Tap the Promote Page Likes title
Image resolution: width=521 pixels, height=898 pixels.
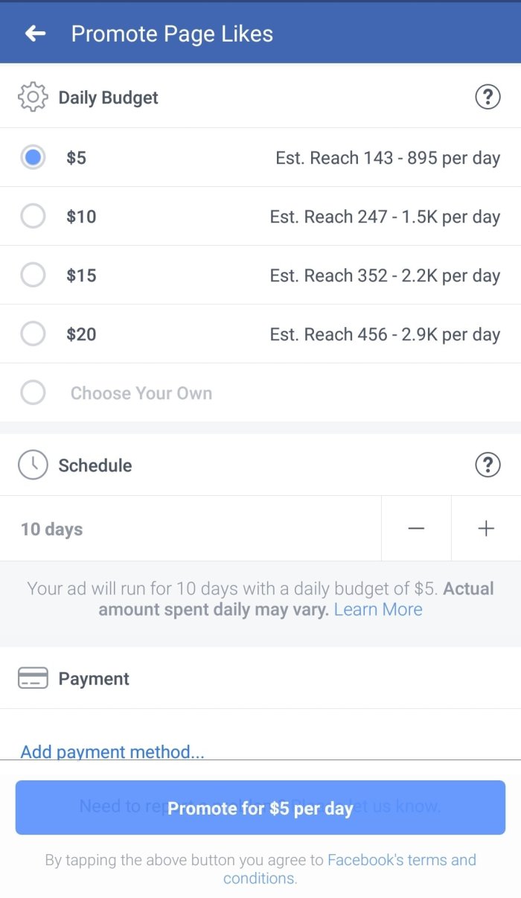coord(172,34)
